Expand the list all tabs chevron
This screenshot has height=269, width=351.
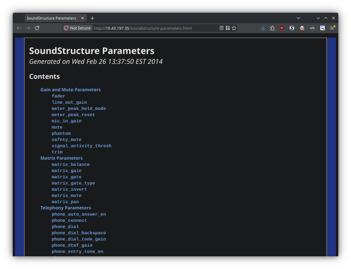pyautogui.click(x=298, y=18)
